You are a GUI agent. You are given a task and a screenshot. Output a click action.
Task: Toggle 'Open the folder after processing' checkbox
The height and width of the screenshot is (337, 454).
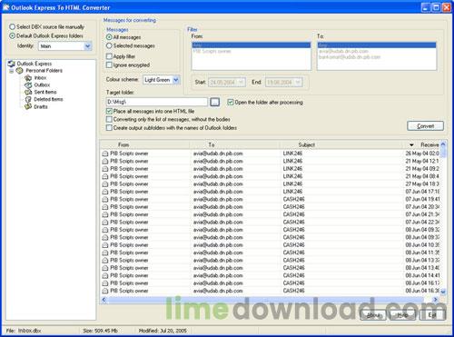coord(231,103)
